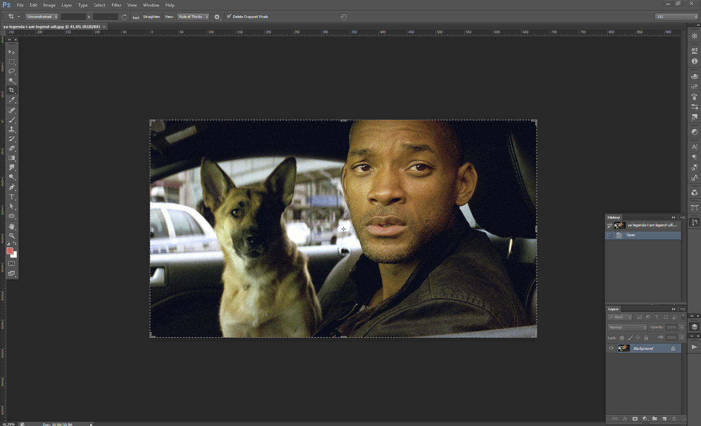Open the Crop tool preset picker arrow
Image resolution: width=701 pixels, height=426 pixels.
point(19,17)
